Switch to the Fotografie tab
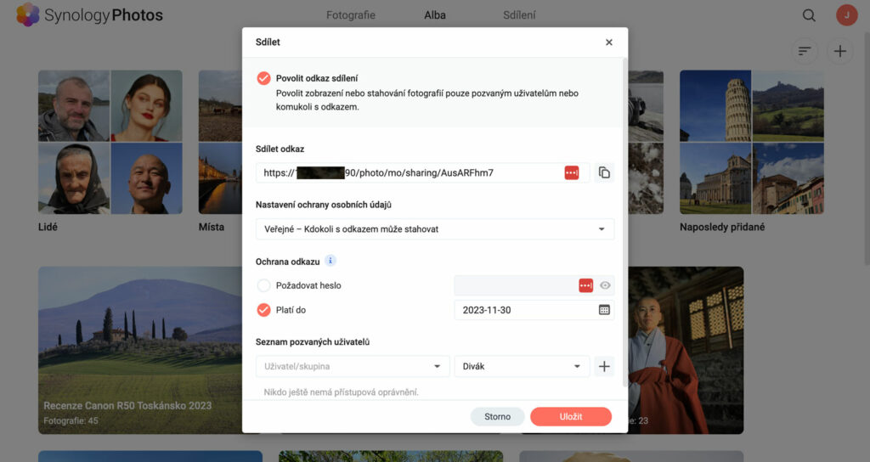Screen dimensions: 870x462 coord(351,15)
